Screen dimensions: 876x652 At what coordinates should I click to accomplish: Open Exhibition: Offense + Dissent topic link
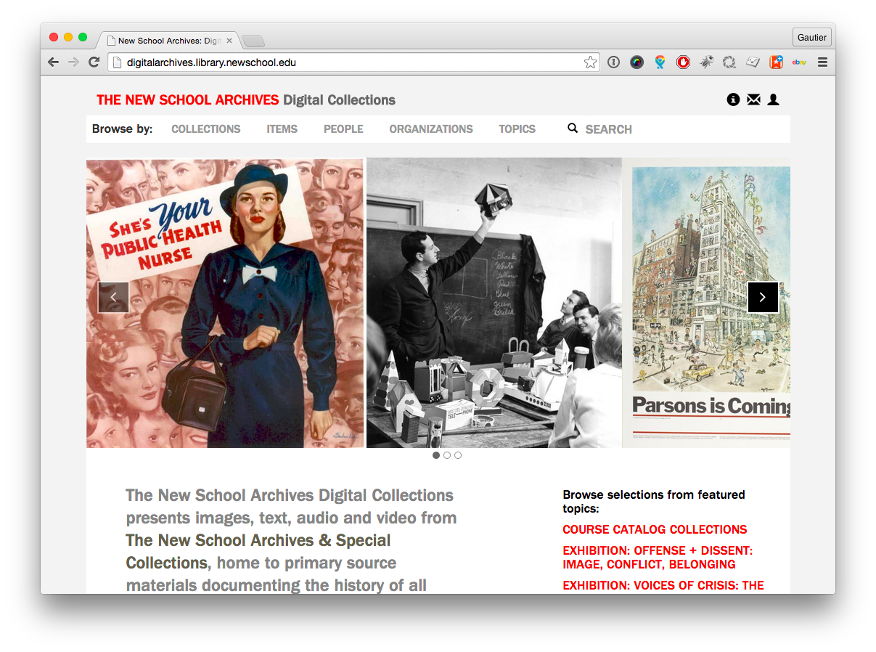(x=658, y=558)
